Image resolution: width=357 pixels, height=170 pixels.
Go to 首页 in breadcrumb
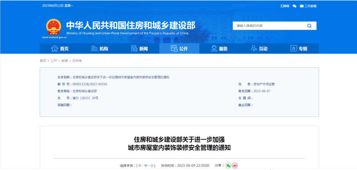coord(43,61)
